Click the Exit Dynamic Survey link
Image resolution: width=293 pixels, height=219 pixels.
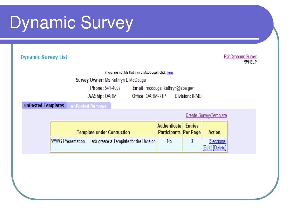(240, 57)
